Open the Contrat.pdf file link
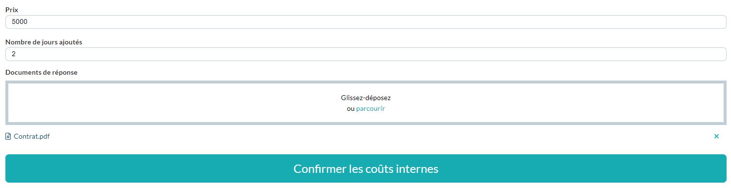 pos(31,137)
